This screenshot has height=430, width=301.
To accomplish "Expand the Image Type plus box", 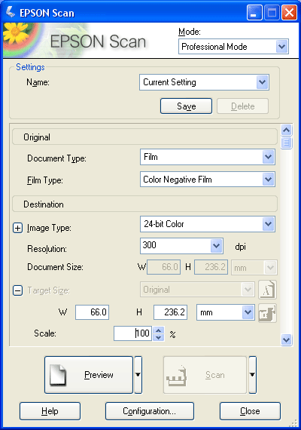I will (17, 228).
